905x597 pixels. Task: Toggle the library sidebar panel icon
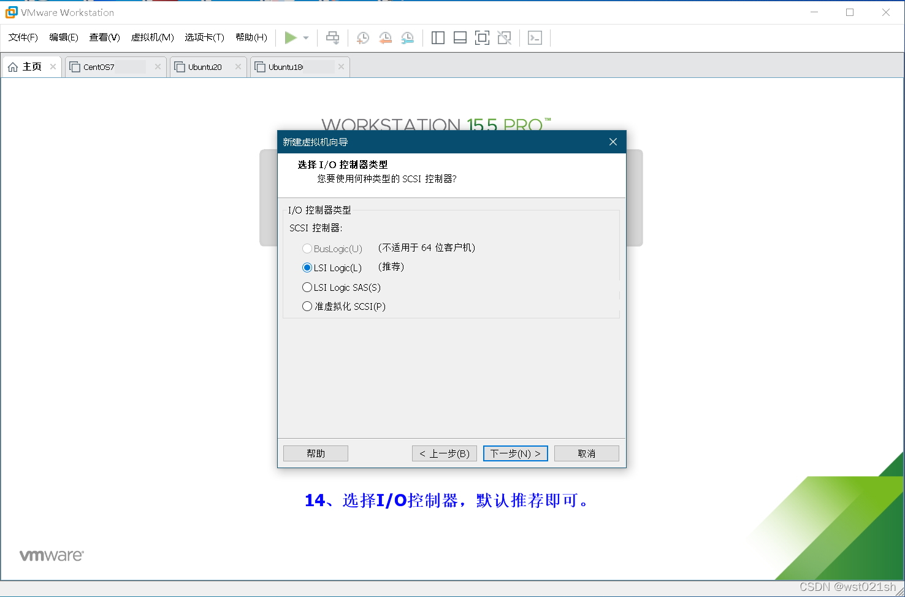(438, 38)
